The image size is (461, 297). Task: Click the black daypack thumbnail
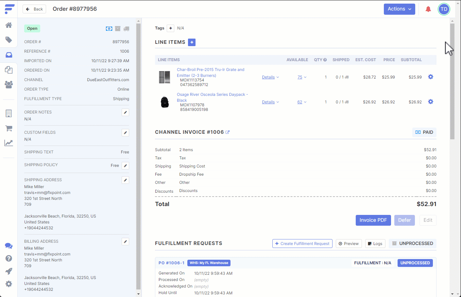pyautogui.click(x=165, y=102)
